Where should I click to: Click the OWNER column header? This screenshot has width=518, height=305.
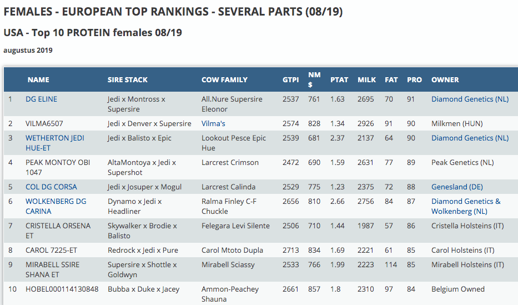445,79
